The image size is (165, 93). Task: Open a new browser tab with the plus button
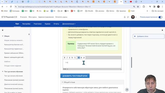pyautogui.click(x=141, y=2)
